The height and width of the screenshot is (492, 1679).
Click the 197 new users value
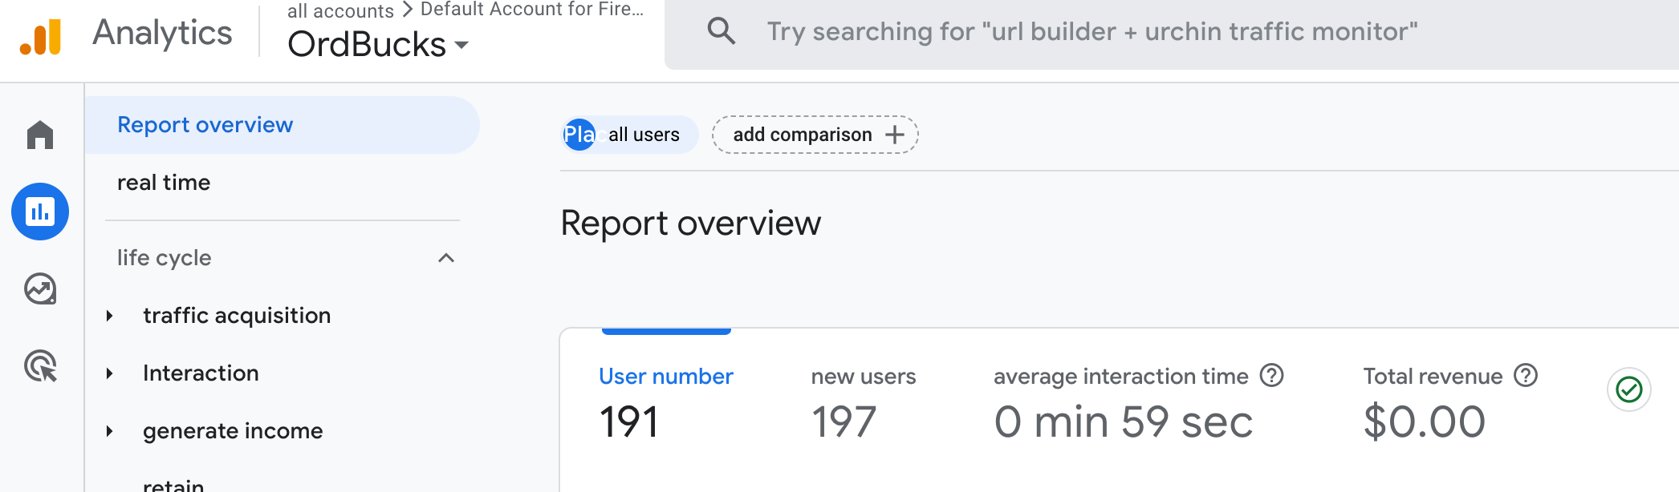pos(844,421)
